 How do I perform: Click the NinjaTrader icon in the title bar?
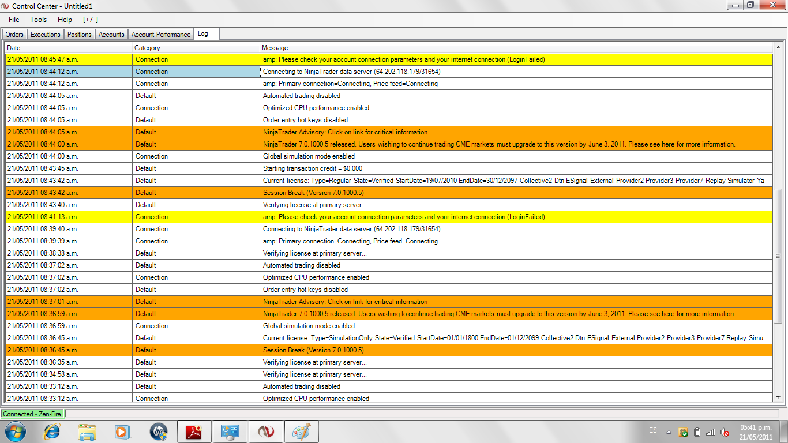[6, 5]
